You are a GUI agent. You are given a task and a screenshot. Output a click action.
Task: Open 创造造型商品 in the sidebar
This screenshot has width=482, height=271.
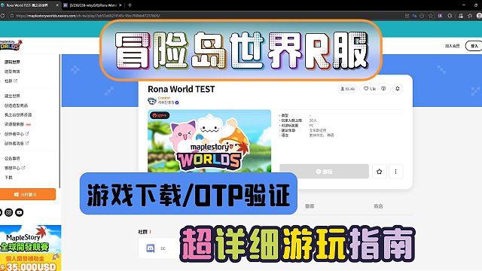(x=17, y=105)
